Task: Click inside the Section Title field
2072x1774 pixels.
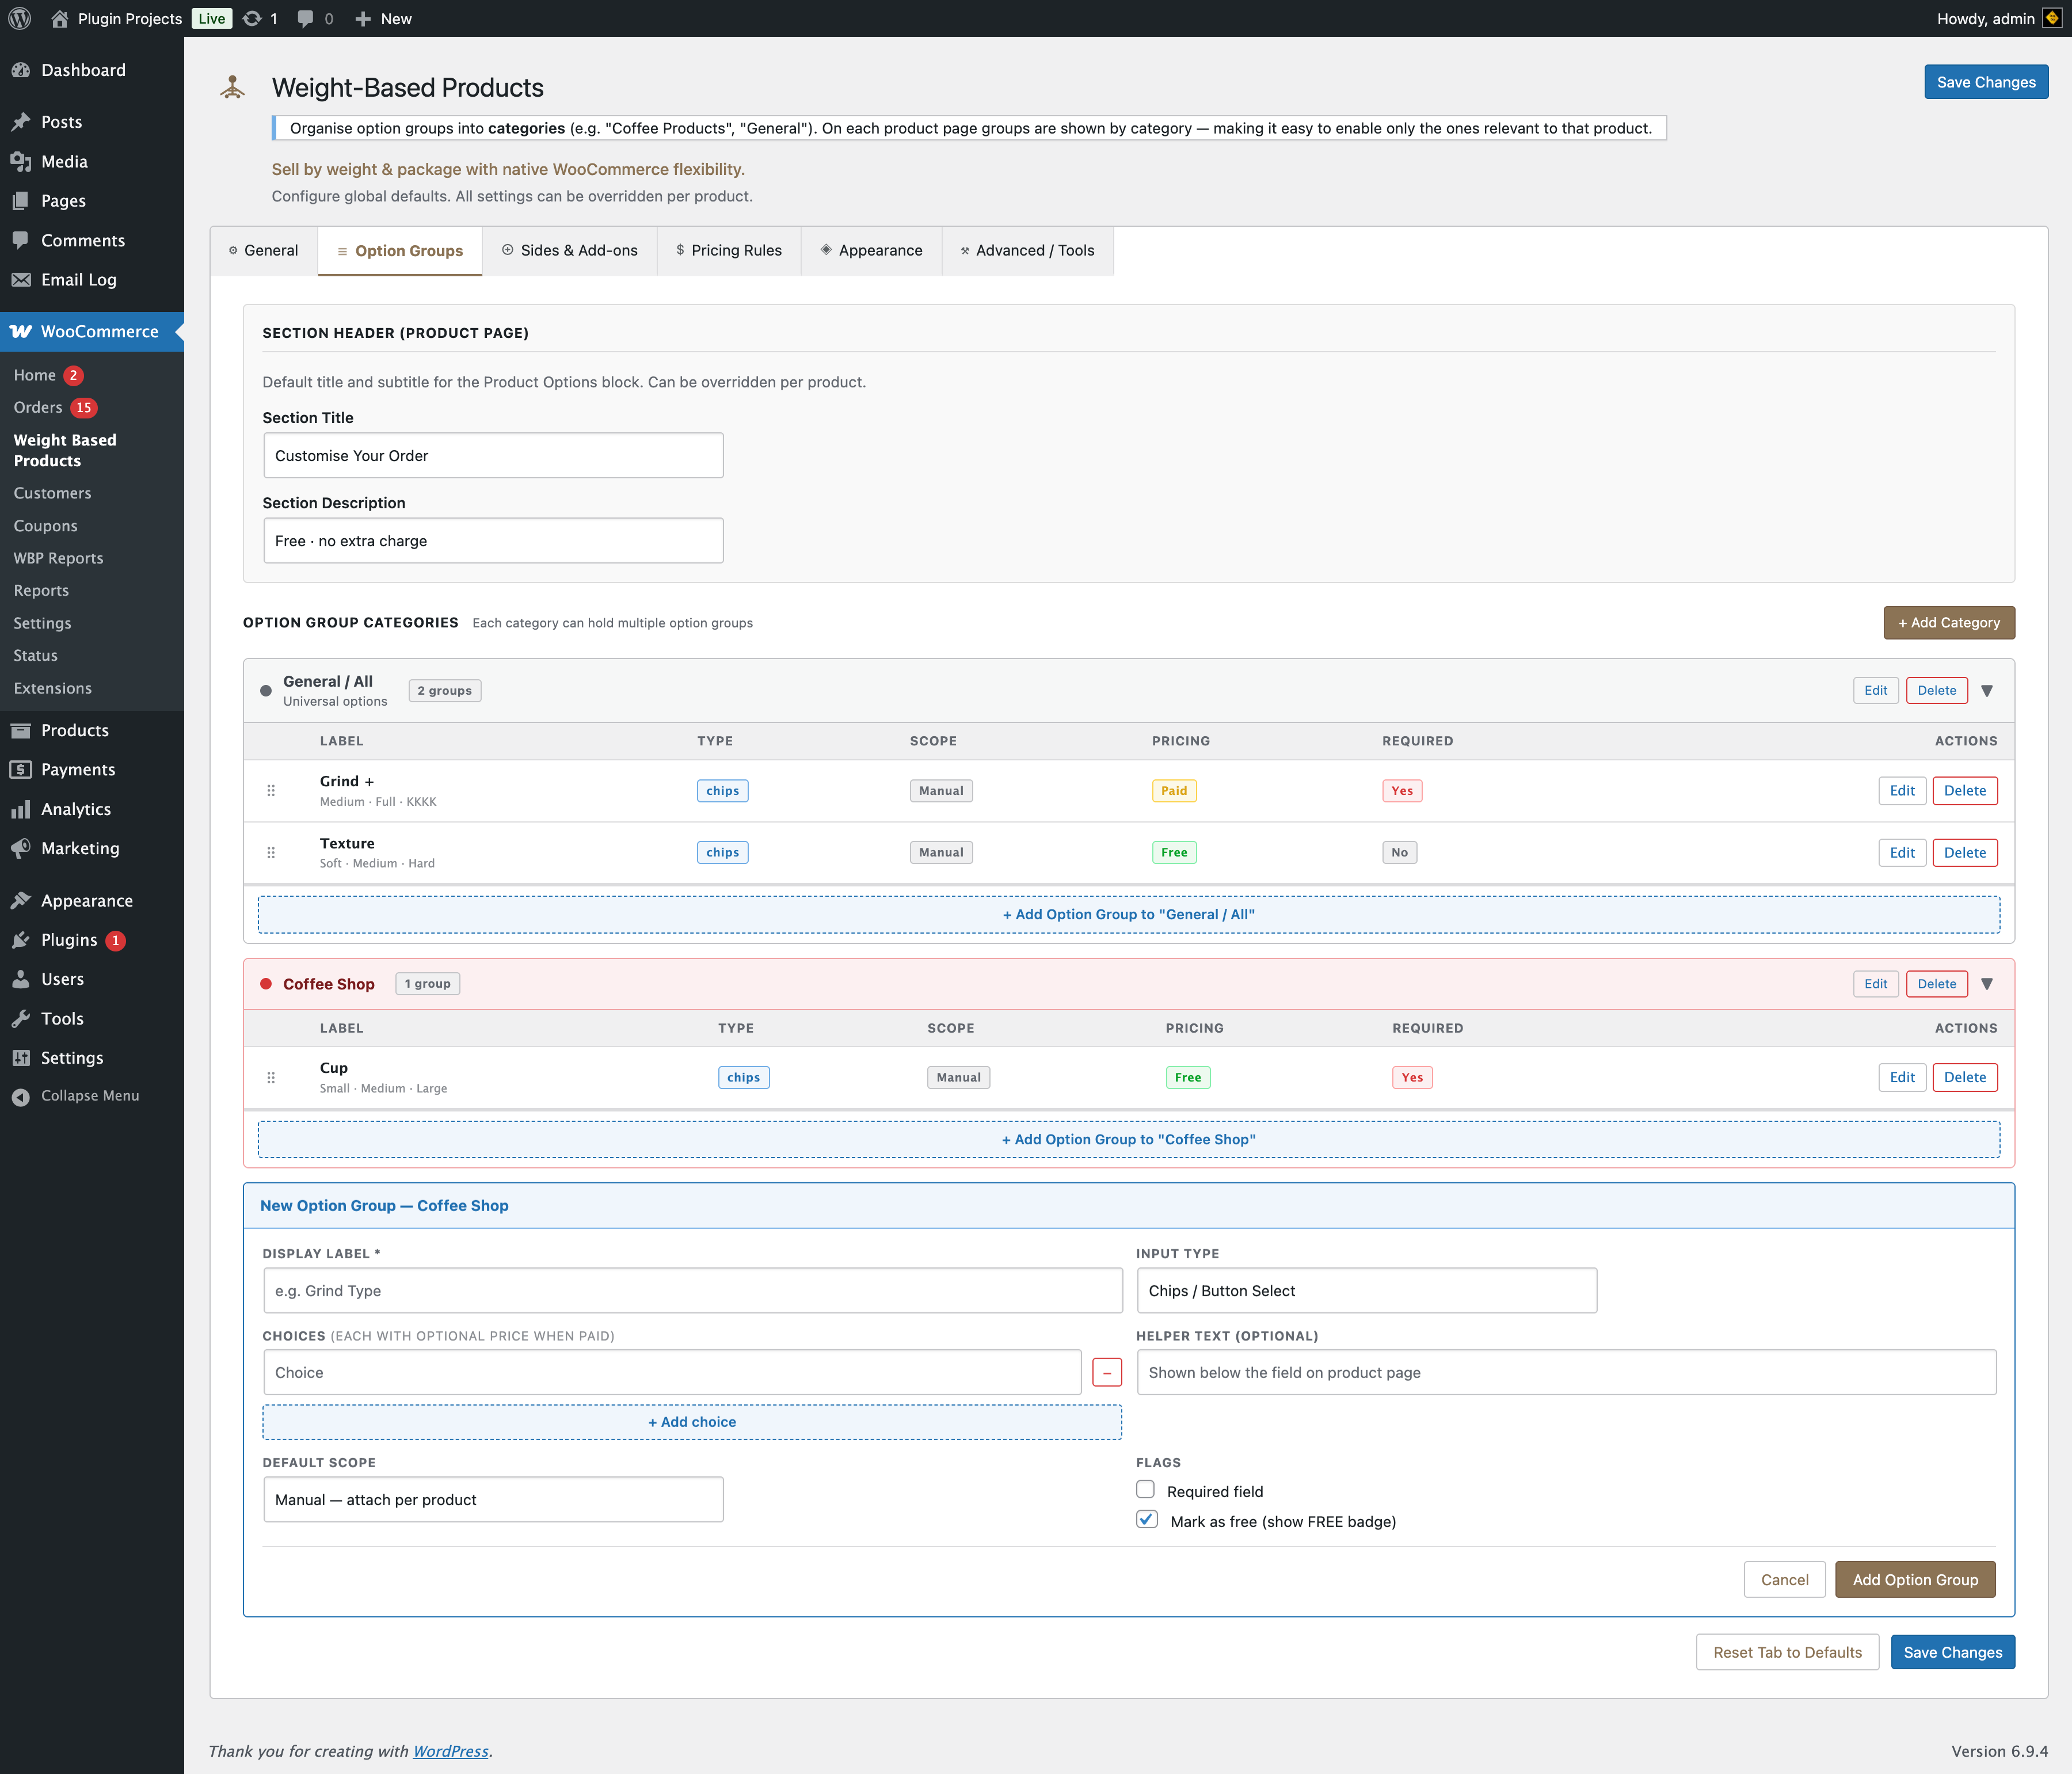Action: pos(492,455)
